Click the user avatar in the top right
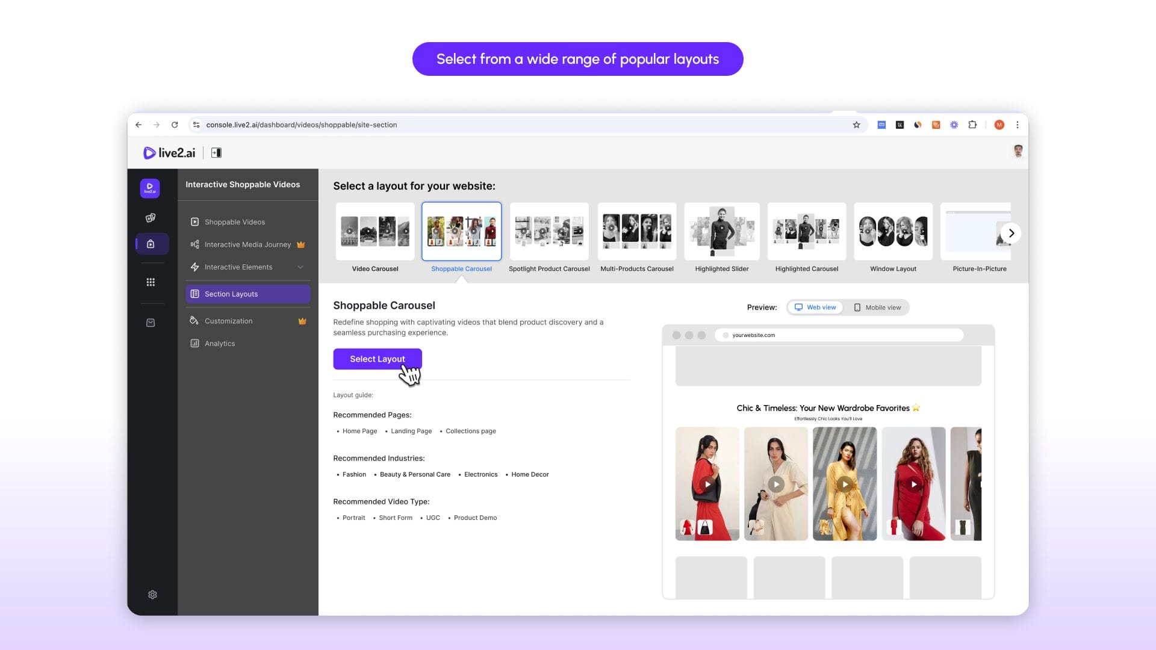The width and height of the screenshot is (1156, 650). (x=1018, y=152)
